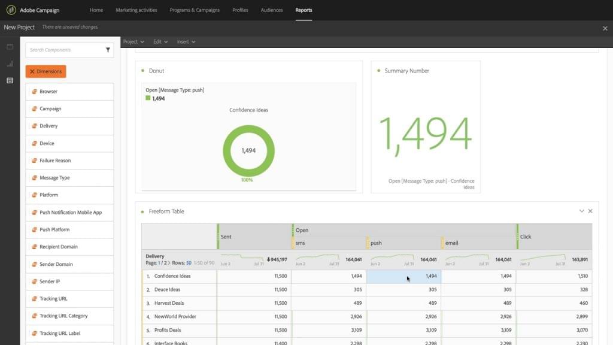Select the Reports tab
The height and width of the screenshot is (345, 613).
304,10
